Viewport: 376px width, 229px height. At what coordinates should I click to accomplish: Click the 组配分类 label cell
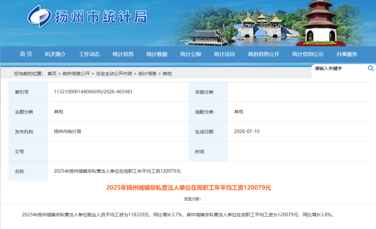click(x=208, y=112)
